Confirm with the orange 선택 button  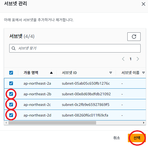pyautogui.click(x=137, y=138)
